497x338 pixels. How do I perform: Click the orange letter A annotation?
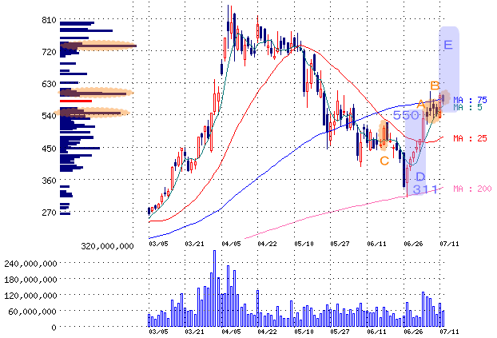420,104
